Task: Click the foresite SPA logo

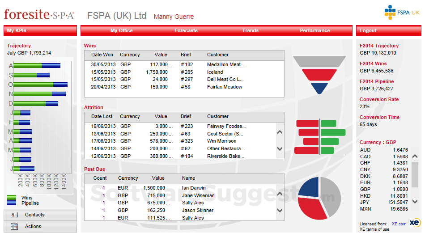Action: pos(39,15)
